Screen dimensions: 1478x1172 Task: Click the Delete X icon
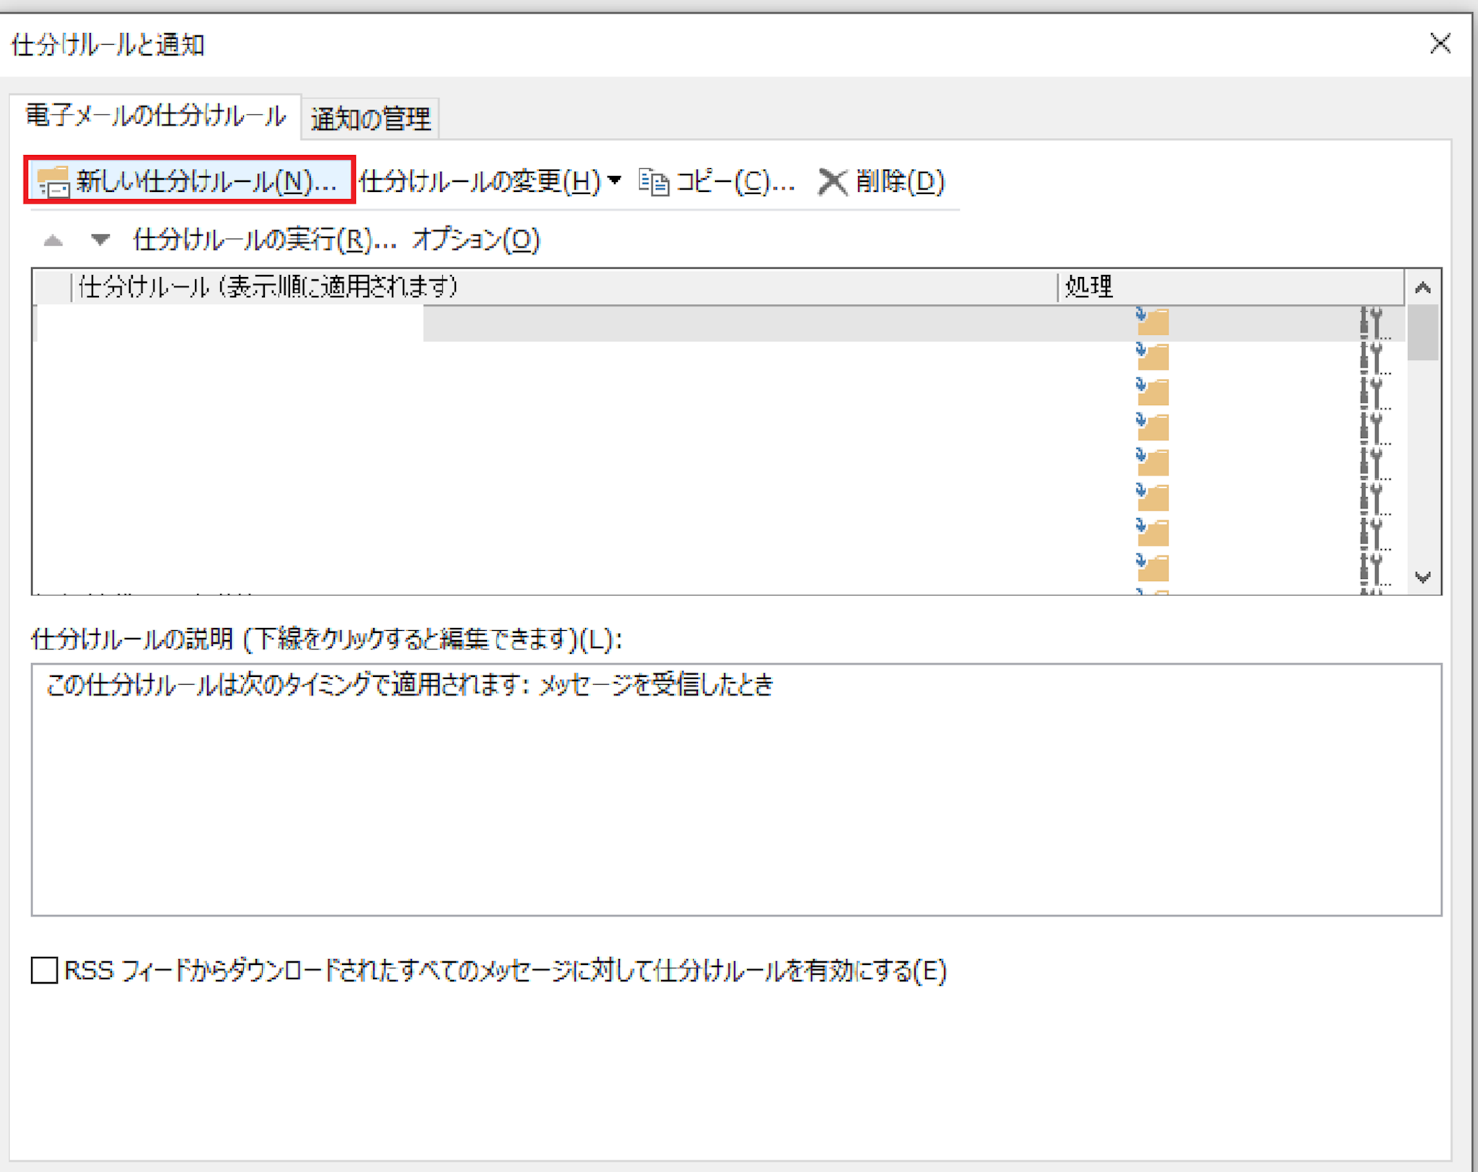[832, 182]
